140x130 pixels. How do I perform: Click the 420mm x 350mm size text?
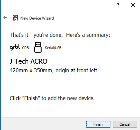click(31, 70)
